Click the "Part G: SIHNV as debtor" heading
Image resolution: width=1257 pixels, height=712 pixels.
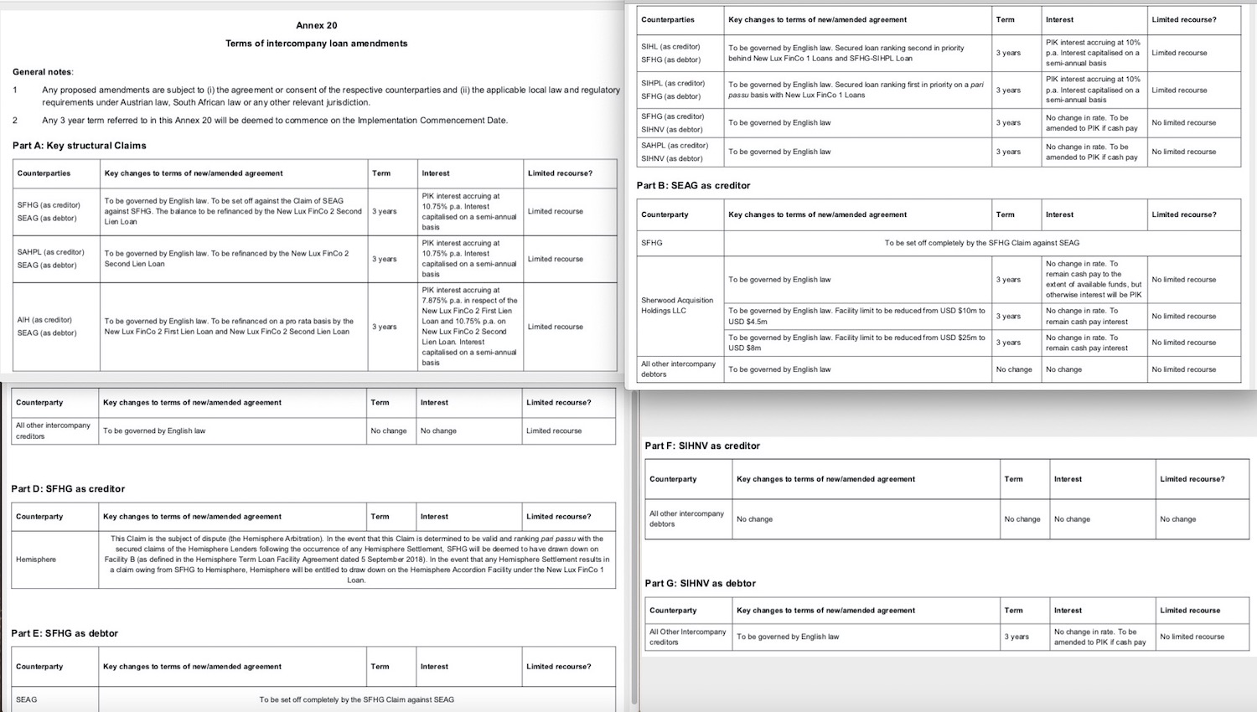pyautogui.click(x=700, y=584)
